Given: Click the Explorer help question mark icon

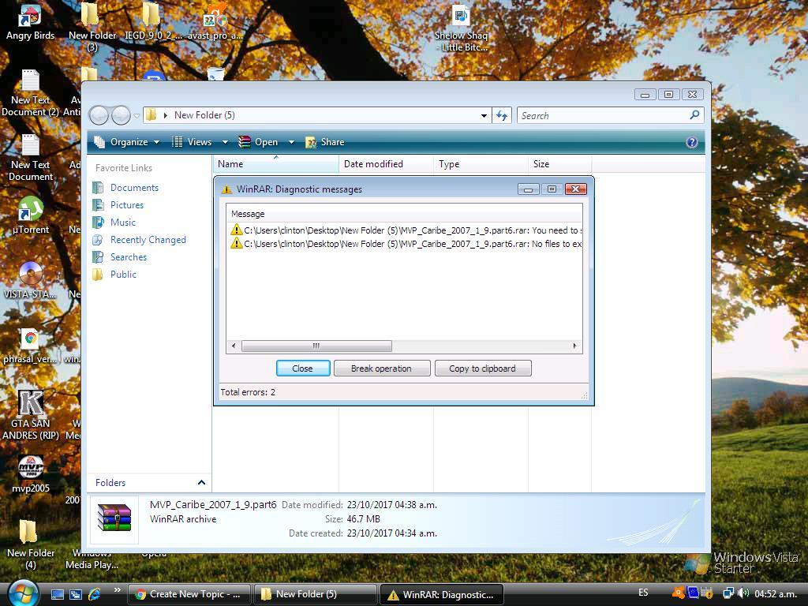Looking at the screenshot, I should [692, 142].
